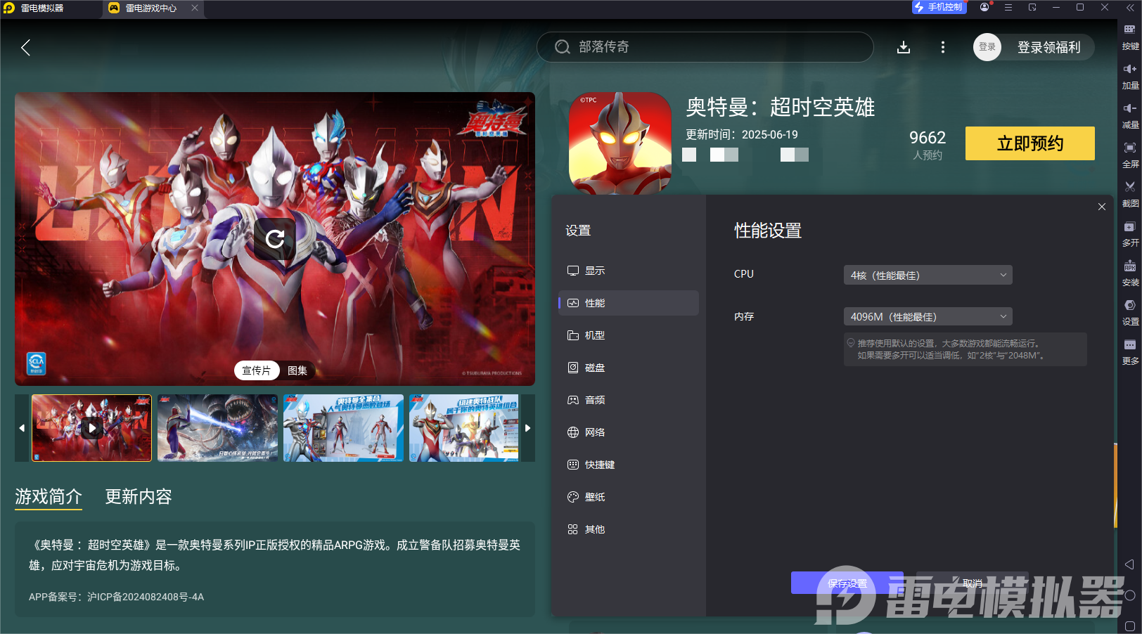Click the 9662 人预约 count
This screenshot has width=1142, height=634.
[928, 145]
